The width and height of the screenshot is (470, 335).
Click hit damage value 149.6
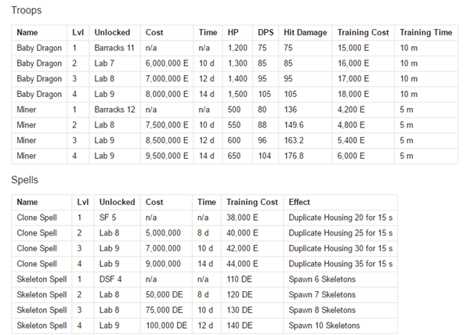point(294,124)
